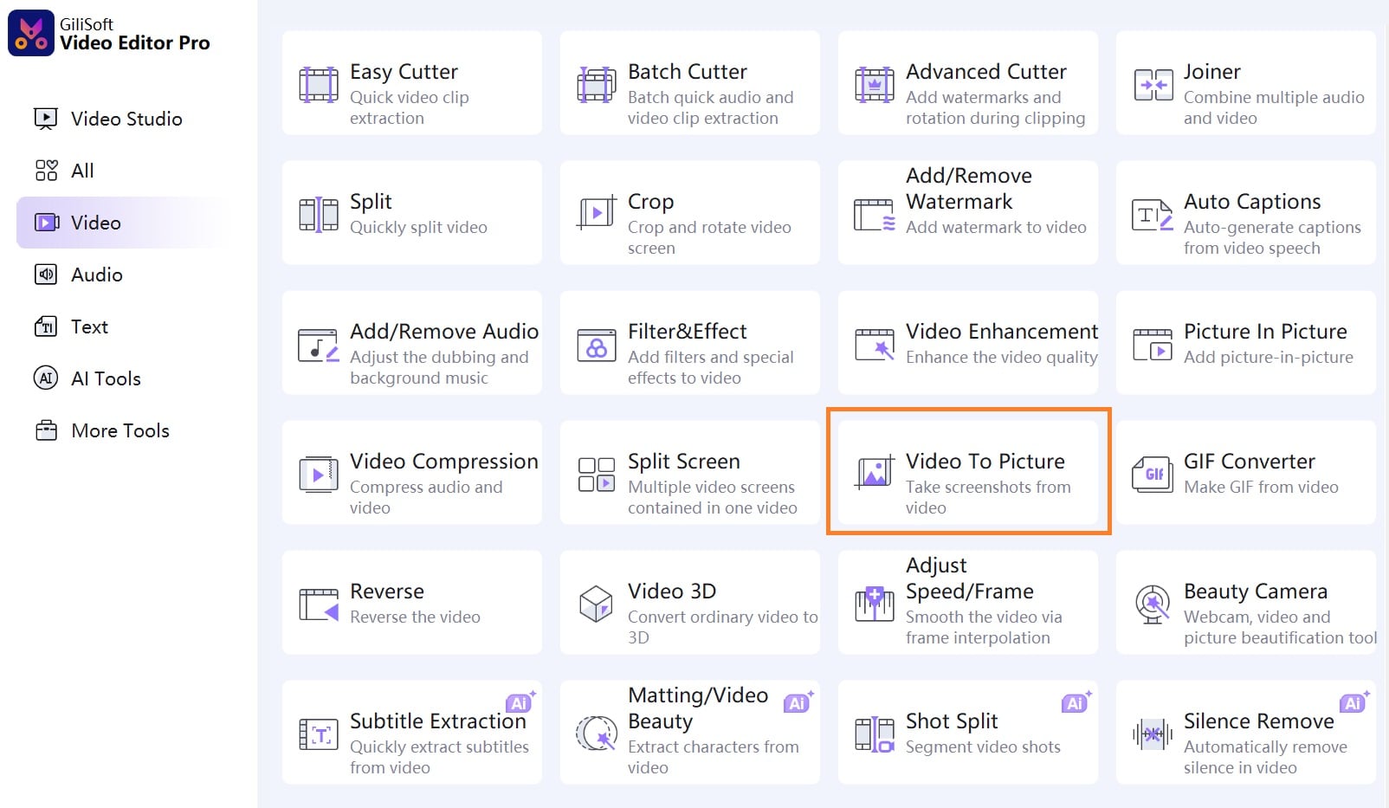Image resolution: width=1389 pixels, height=808 pixels.
Task: Click the Subtitle Extraction icon
Action: (319, 734)
